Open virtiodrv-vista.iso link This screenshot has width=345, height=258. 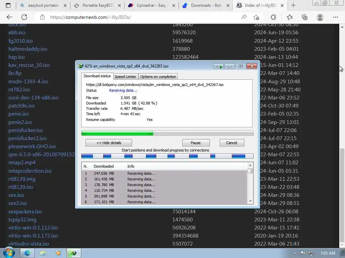[x=29, y=244]
